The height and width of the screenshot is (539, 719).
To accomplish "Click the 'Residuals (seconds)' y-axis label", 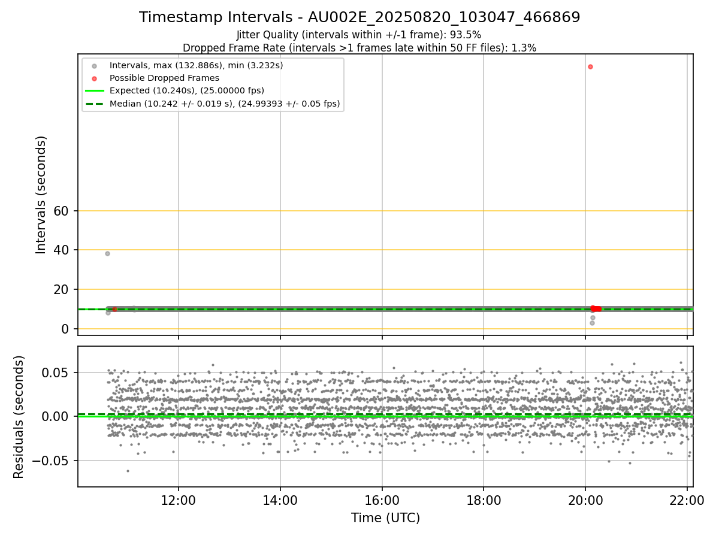I will pos(19,417).
